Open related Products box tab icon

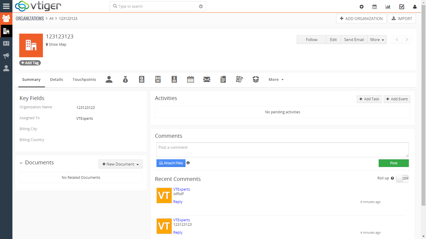tap(256, 79)
